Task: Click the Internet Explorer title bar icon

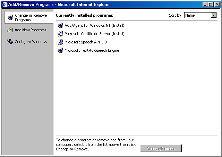Action: pyautogui.click(x=5, y=5)
